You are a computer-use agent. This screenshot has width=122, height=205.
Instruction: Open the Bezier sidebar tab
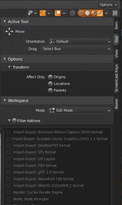pos(116,104)
